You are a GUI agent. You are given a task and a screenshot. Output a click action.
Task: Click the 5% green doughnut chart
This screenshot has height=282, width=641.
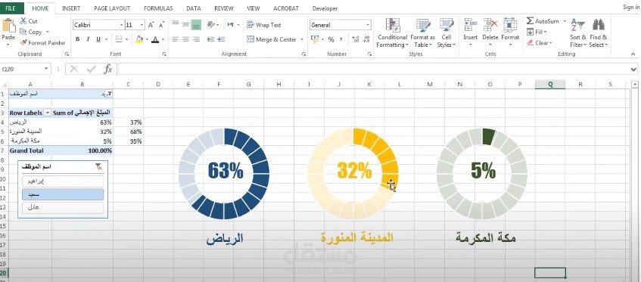pyautogui.click(x=482, y=173)
